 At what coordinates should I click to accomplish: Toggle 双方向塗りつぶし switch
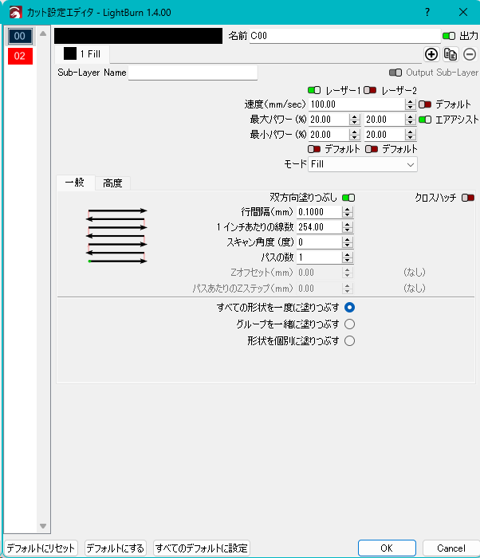coord(348,198)
